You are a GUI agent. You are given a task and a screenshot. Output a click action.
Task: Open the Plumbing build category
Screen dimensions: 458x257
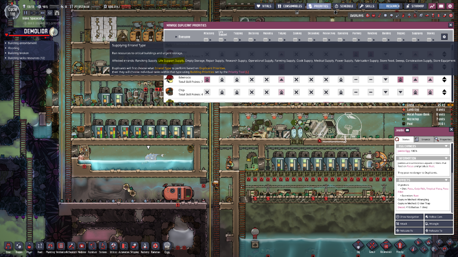(x=50, y=247)
